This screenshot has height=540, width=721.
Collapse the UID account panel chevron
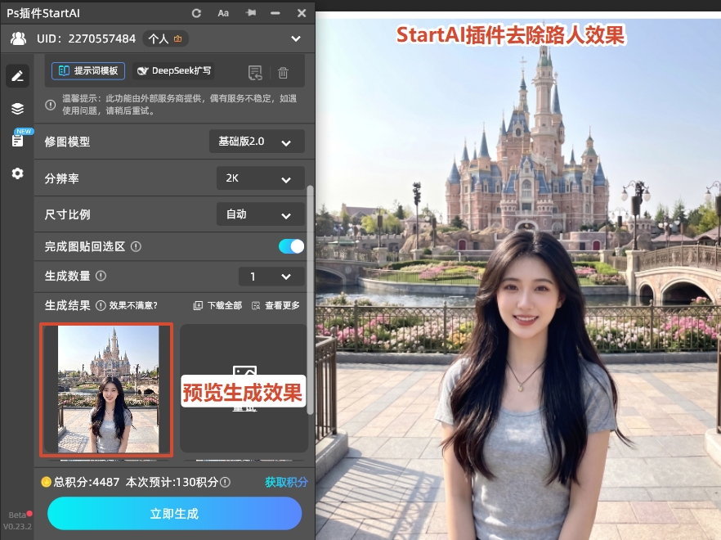click(x=296, y=38)
